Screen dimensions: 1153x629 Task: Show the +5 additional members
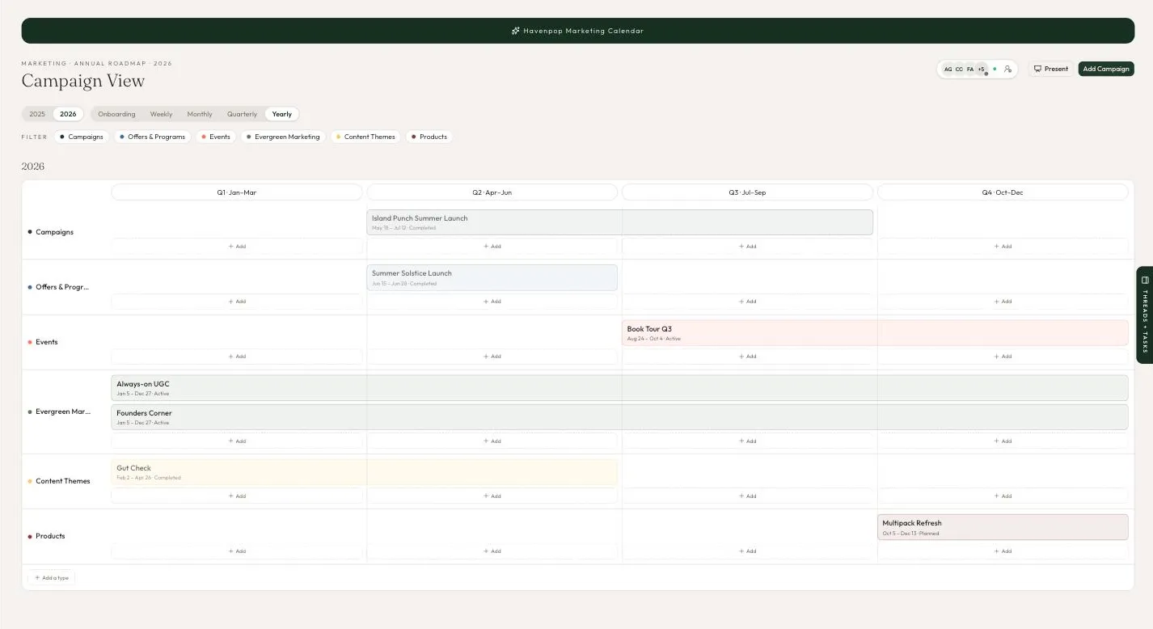[x=982, y=69]
